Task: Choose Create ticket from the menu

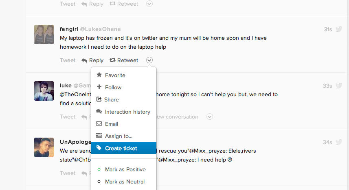Action: coord(121,148)
